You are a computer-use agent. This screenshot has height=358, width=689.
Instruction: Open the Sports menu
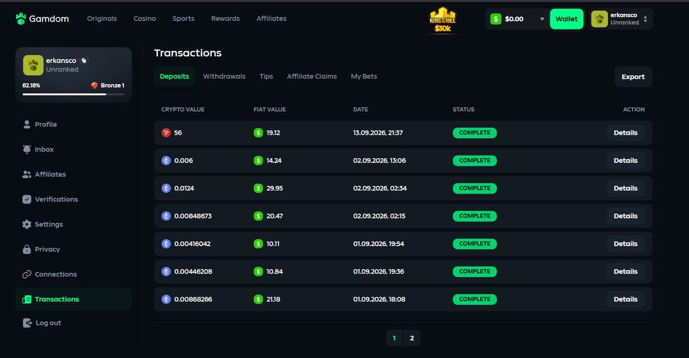tap(184, 18)
